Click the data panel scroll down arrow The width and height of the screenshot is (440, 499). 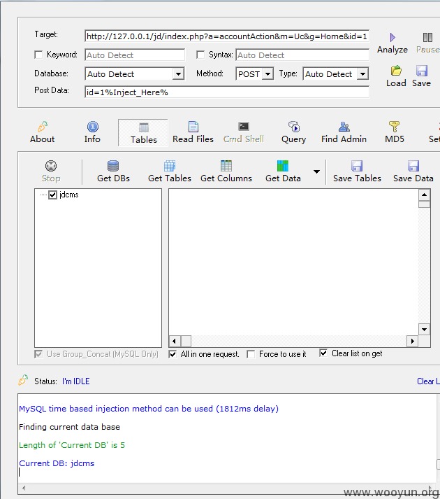(424, 330)
